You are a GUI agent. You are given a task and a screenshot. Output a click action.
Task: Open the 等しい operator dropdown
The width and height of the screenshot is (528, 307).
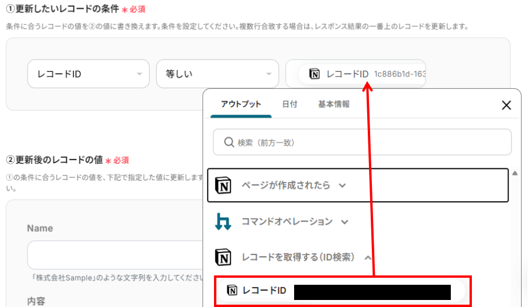217,74
